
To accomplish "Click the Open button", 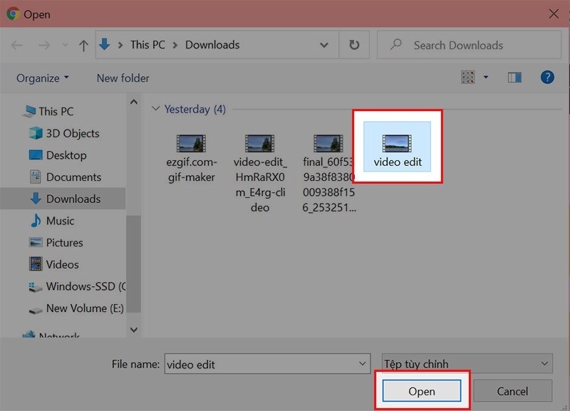I will pyautogui.click(x=422, y=391).
